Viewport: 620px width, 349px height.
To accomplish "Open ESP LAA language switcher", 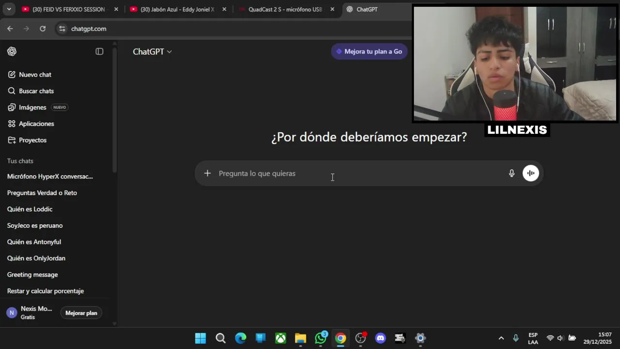I will tap(533, 338).
